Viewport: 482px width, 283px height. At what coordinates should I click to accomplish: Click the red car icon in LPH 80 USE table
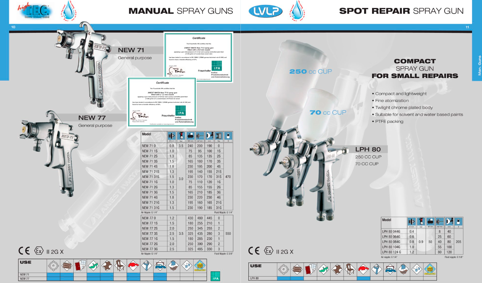click(363, 270)
